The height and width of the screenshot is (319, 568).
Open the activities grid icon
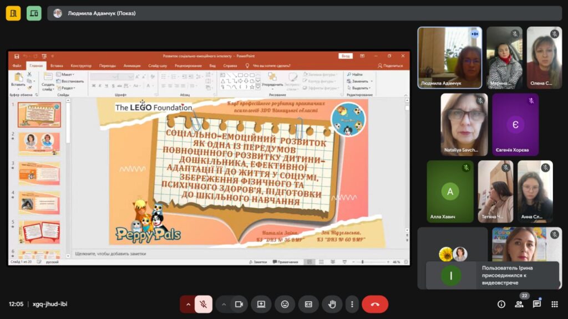tap(554, 304)
